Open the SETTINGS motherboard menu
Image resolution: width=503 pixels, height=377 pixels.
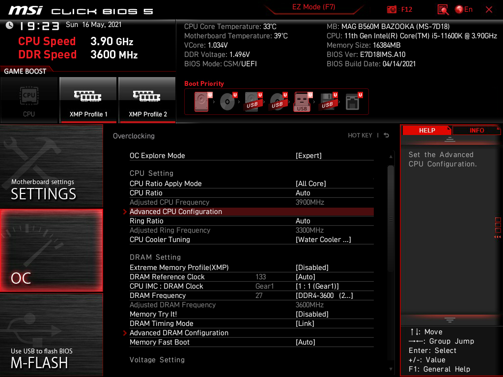click(51, 167)
